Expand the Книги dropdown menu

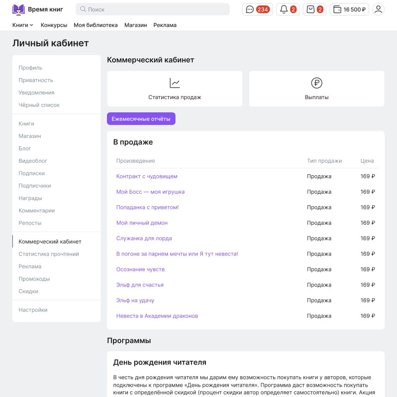coord(23,25)
